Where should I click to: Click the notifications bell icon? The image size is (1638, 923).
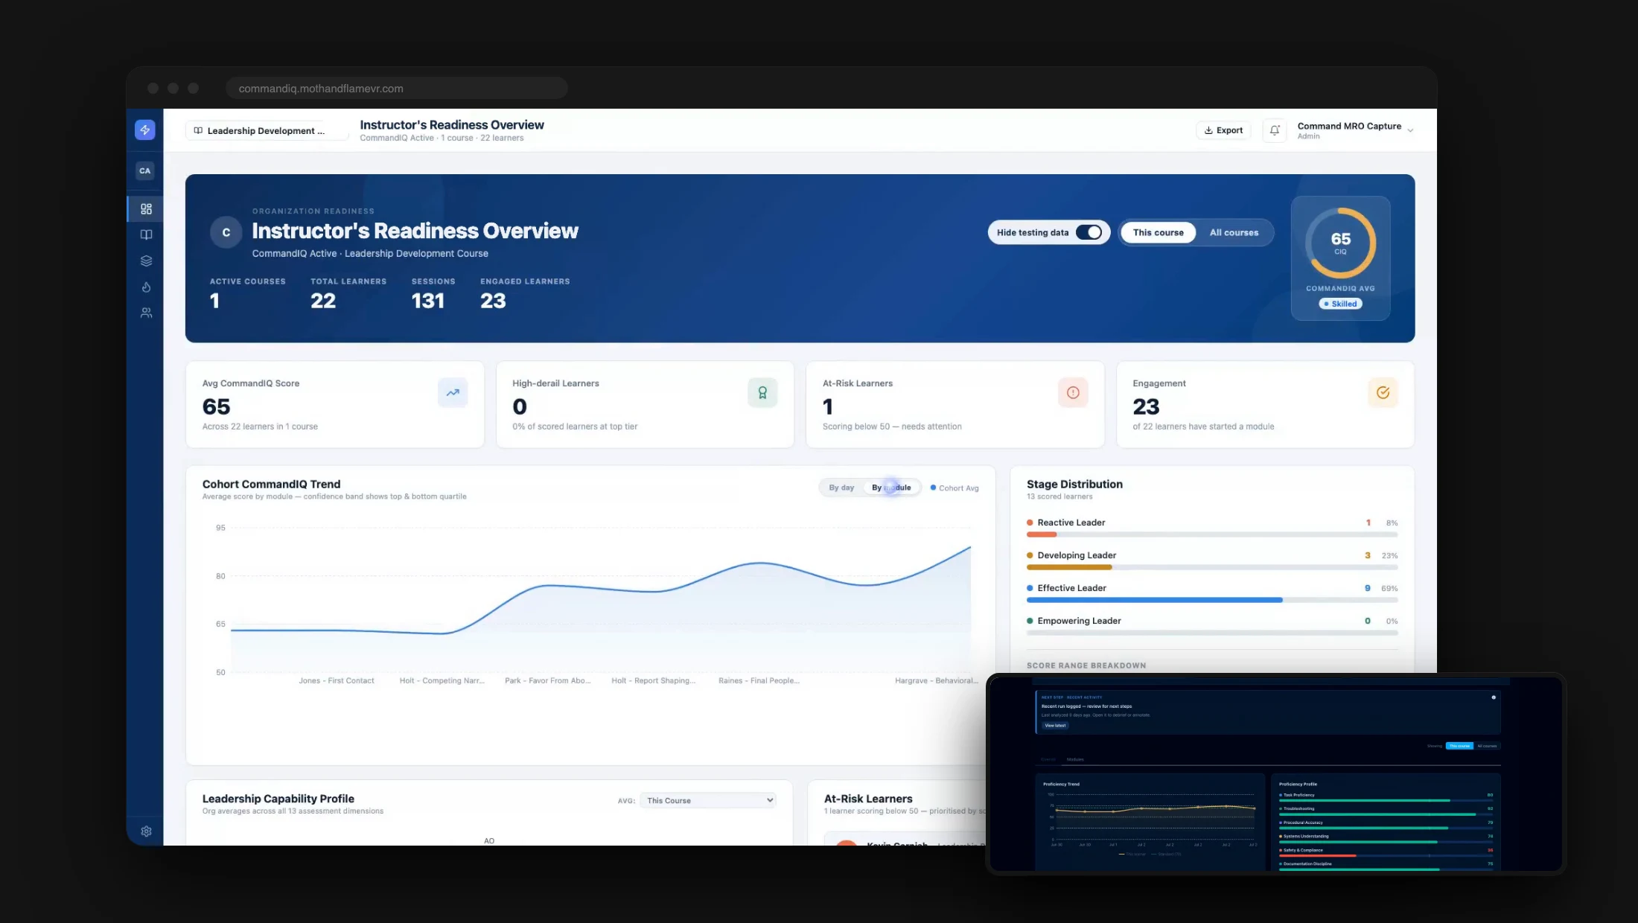pos(1275,130)
